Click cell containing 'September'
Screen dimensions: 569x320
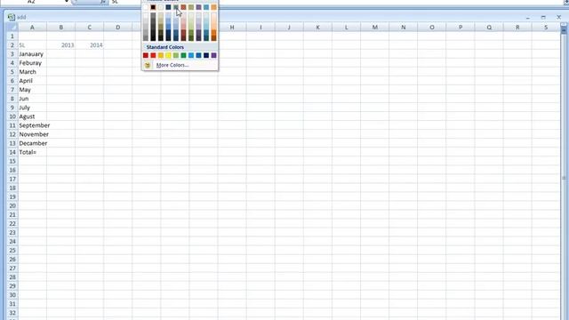pyautogui.click(x=32, y=125)
